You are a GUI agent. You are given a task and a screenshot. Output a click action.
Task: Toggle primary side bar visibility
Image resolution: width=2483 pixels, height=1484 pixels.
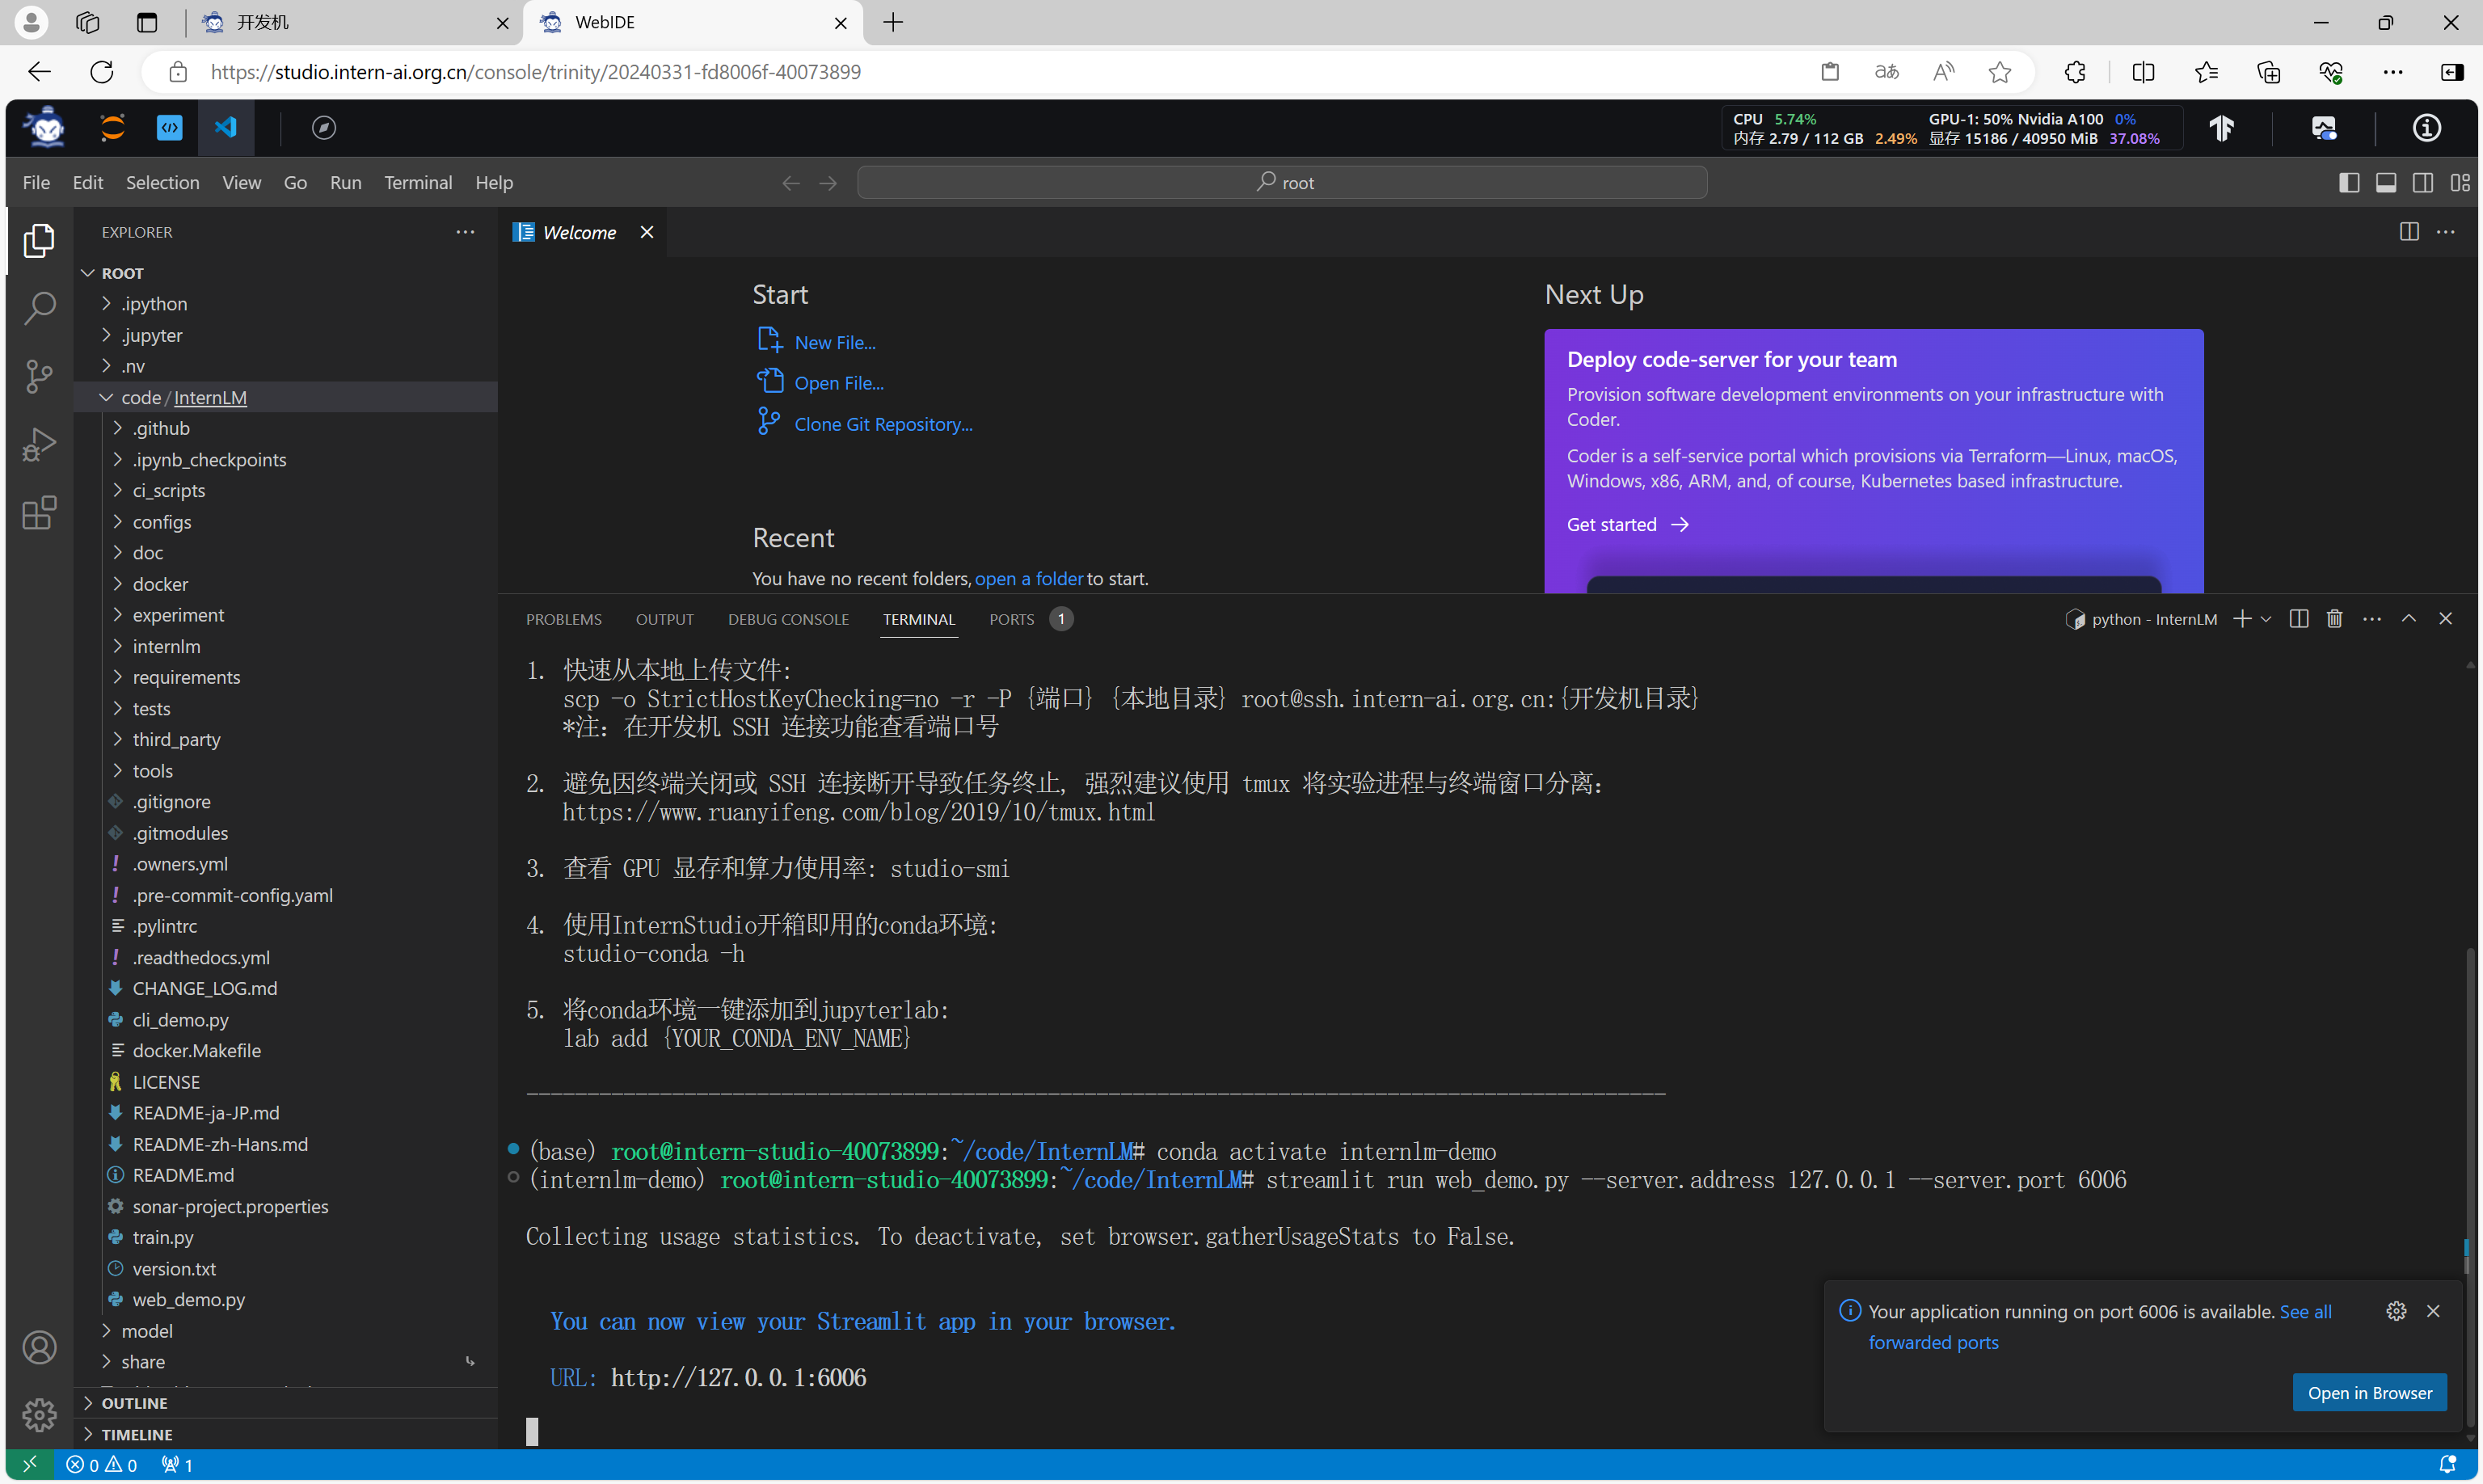[x=2348, y=182]
